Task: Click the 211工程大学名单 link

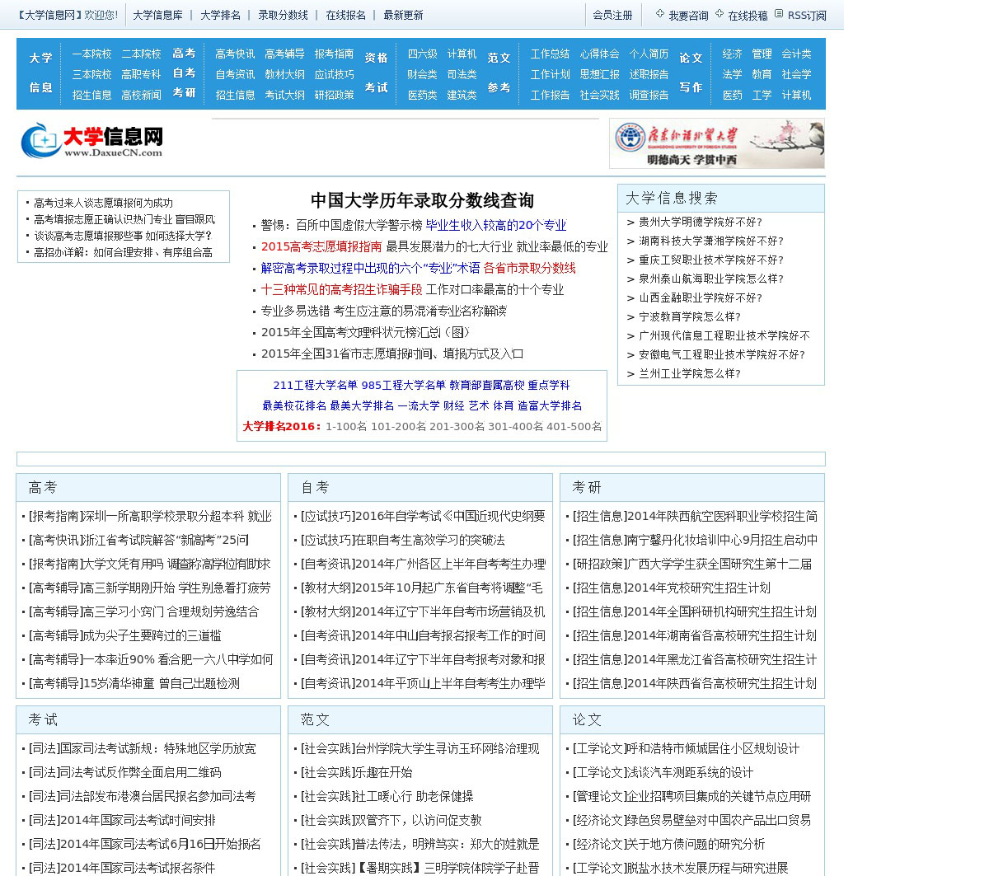Action: 315,385
